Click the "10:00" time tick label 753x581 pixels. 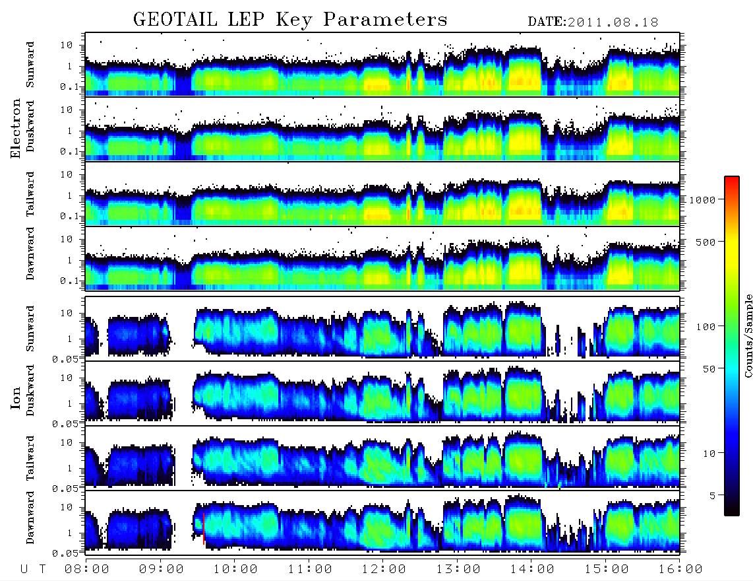(x=235, y=570)
